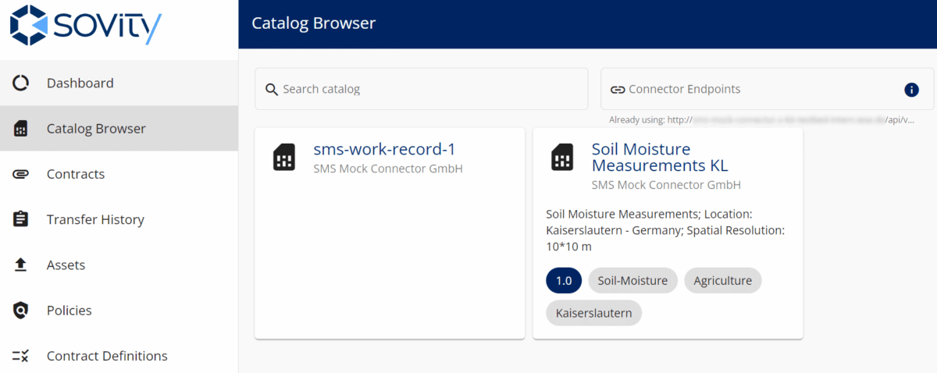Click the Connector Endpoints input field
The height and width of the screenshot is (373, 937).
coord(767,89)
